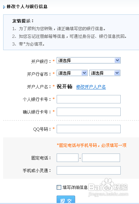Submit the form with 提交 button
The image size is (139, 204).
(66, 200)
